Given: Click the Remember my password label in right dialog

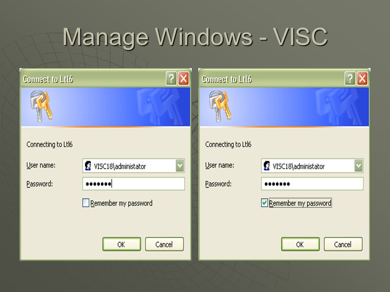Looking at the screenshot, I should point(300,203).
